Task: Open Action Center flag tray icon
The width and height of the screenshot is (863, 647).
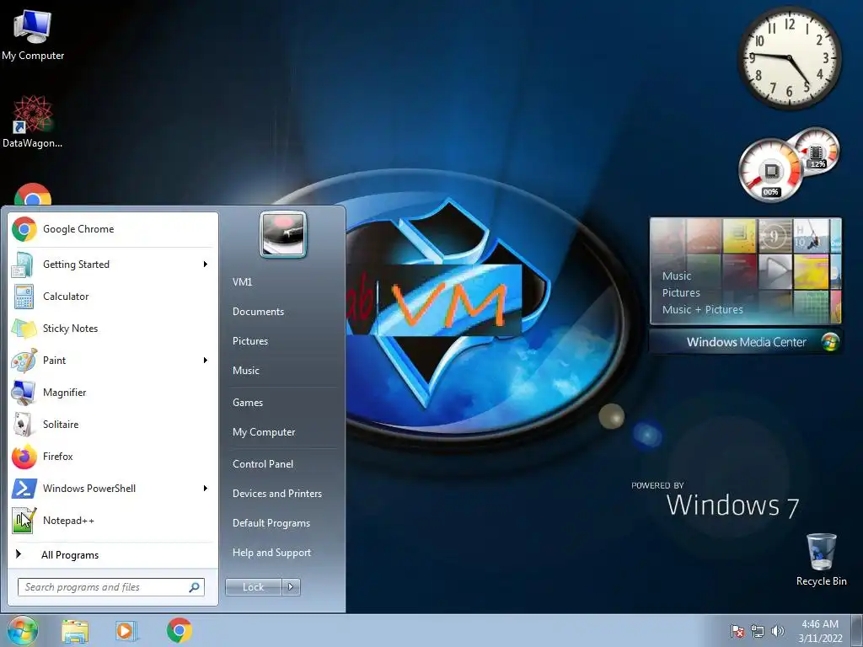Action: [x=737, y=631]
